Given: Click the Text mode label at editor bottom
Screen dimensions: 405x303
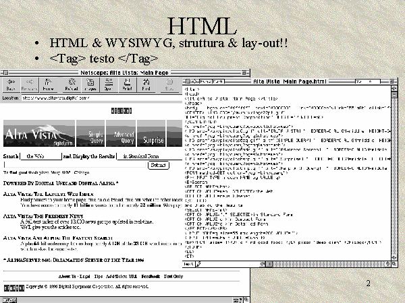Looking at the screenshot, I should click(188, 264).
